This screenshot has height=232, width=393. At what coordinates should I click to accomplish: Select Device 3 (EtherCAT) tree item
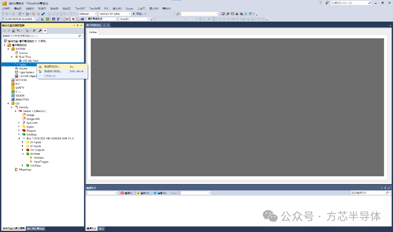(x=34, y=111)
